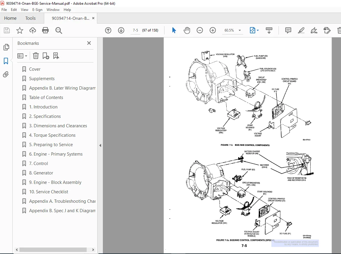
Task: Zoom out with minus button
Action: pyautogui.click(x=200, y=30)
